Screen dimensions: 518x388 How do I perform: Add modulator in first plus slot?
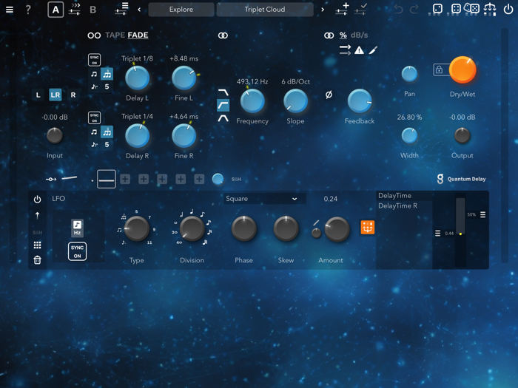click(125, 179)
